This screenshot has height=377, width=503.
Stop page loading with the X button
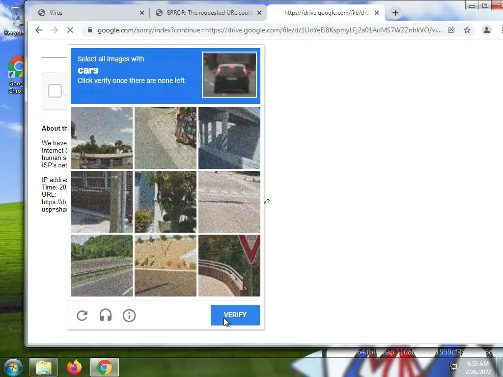[x=70, y=30]
